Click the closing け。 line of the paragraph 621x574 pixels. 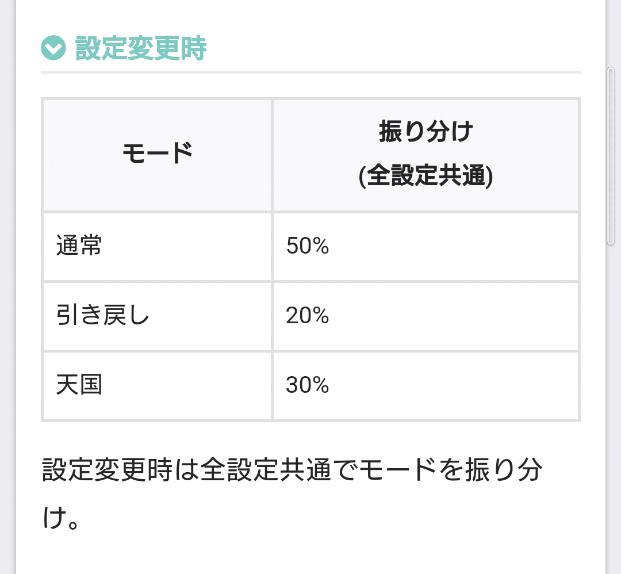pyautogui.click(x=62, y=518)
